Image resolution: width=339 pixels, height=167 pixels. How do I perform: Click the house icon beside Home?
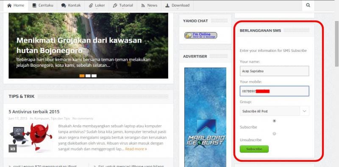[x=9, y=5]
